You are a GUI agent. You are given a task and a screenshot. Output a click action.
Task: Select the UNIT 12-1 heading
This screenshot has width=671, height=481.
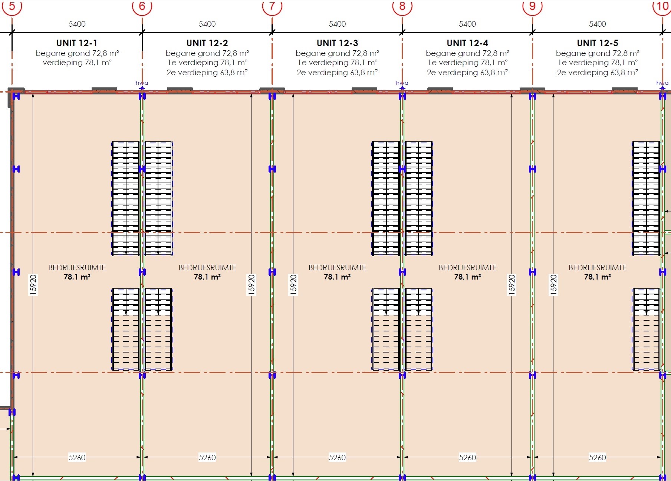point(77,43)
